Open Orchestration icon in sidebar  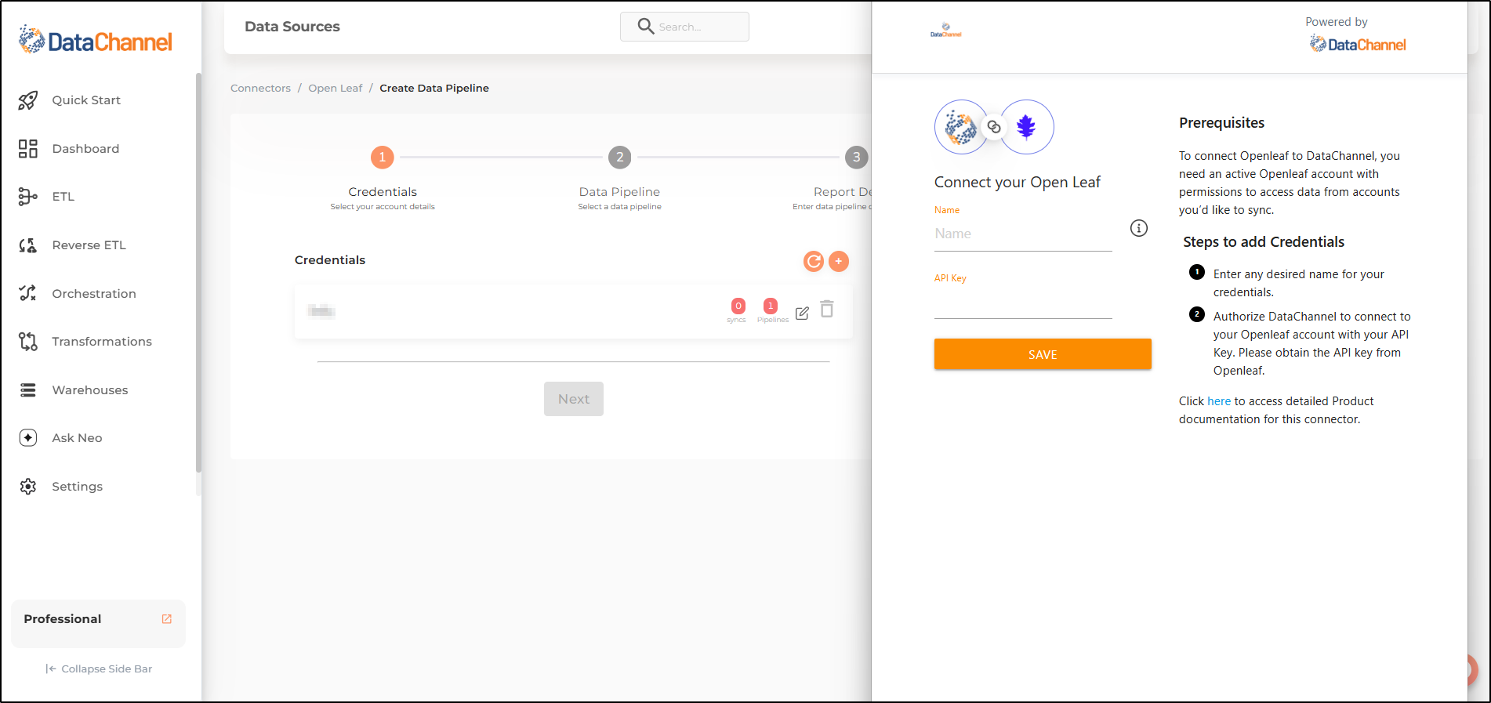click(x=28, y=293)
